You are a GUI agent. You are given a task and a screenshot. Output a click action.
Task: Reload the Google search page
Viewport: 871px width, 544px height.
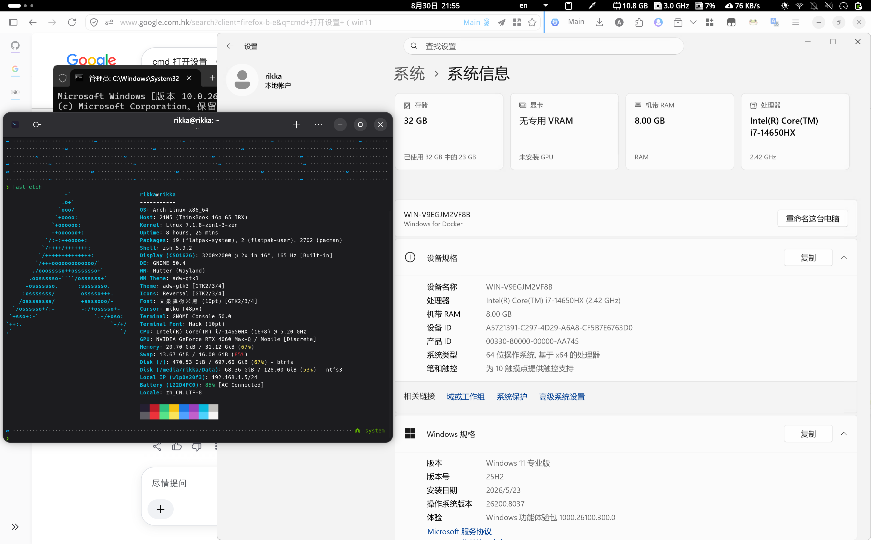pos(72,22)
